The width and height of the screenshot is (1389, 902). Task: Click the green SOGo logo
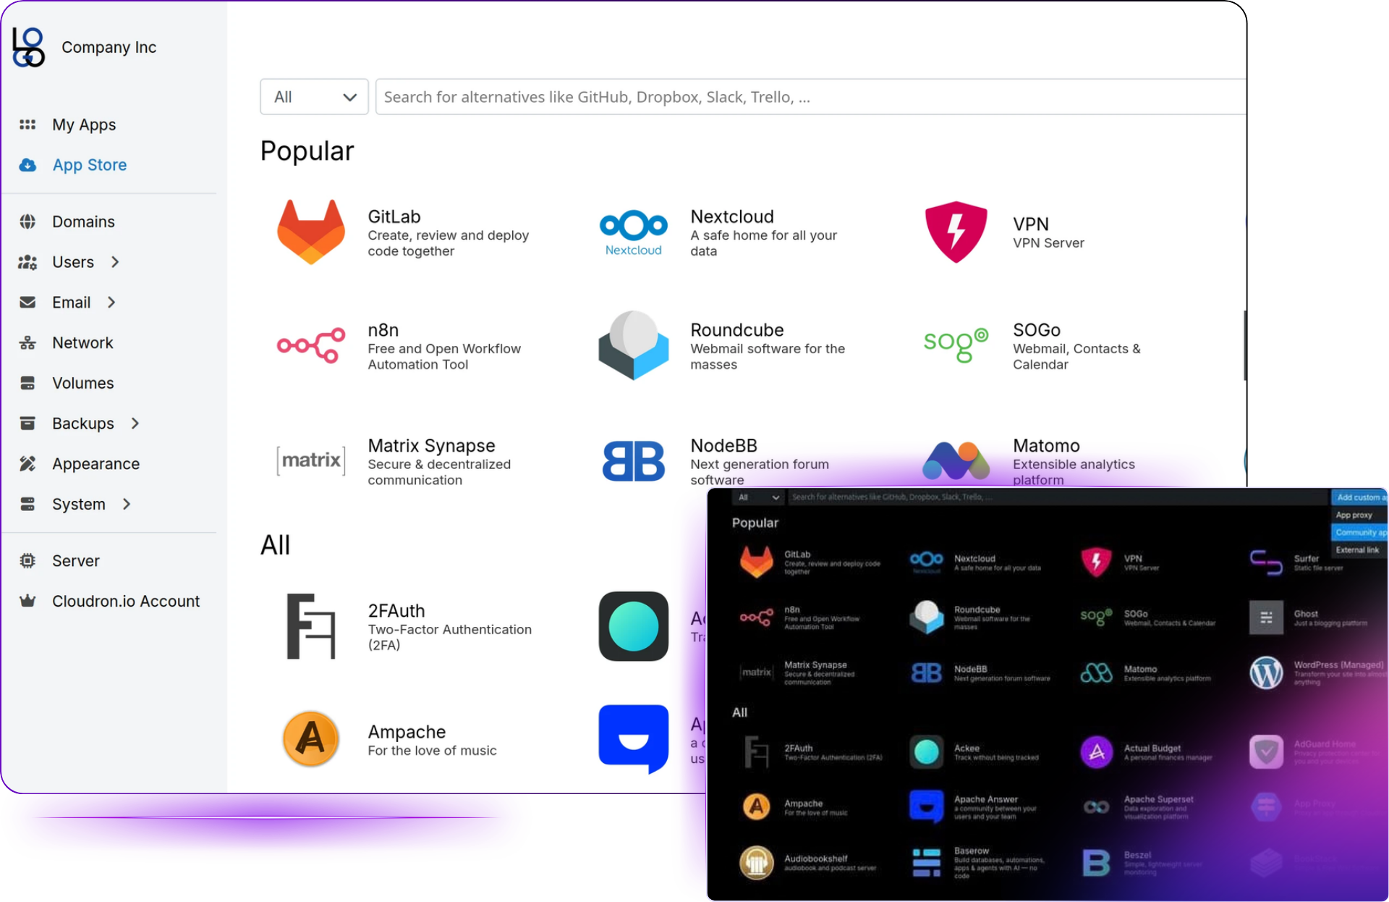pos(956,345)
